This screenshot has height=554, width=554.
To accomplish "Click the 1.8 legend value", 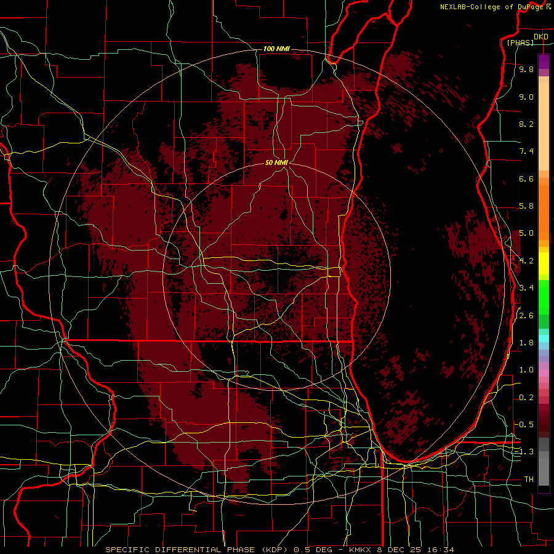I will (526, 343).
